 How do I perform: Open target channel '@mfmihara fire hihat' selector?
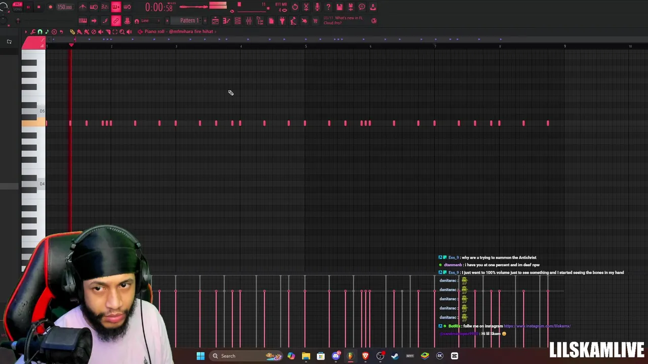pos(180,32)
